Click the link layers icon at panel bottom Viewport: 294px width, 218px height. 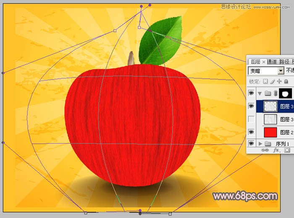pos(265,150)
